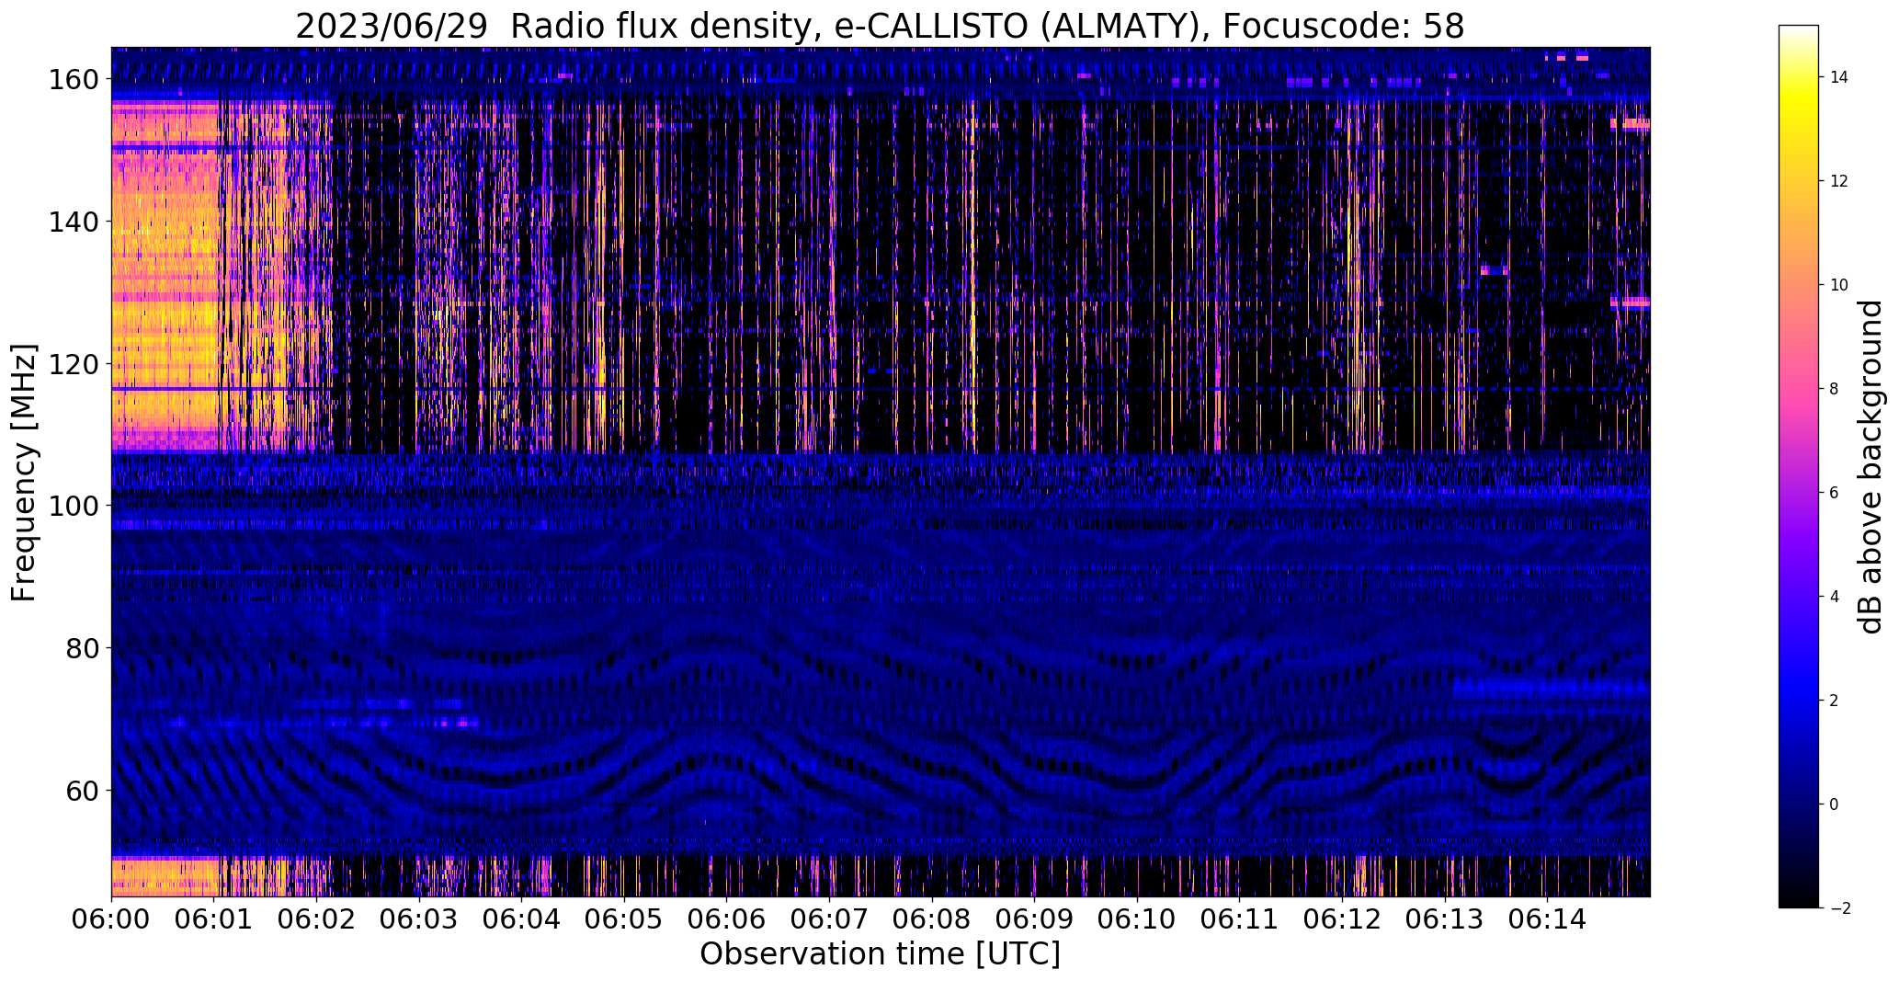Click the 06:12 time tick label
1899x981 pixels.
click(1342, 918)
